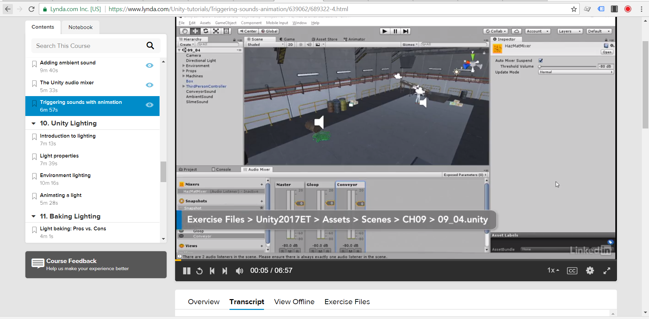The width and height of the screenshot is (649, 319).
Task: Click Unity's Play button
Action: click(385, 31)
